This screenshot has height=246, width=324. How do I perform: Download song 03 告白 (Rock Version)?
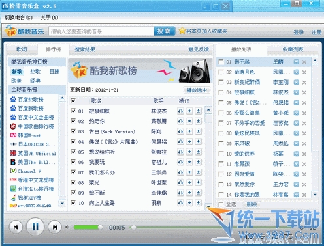199,131
